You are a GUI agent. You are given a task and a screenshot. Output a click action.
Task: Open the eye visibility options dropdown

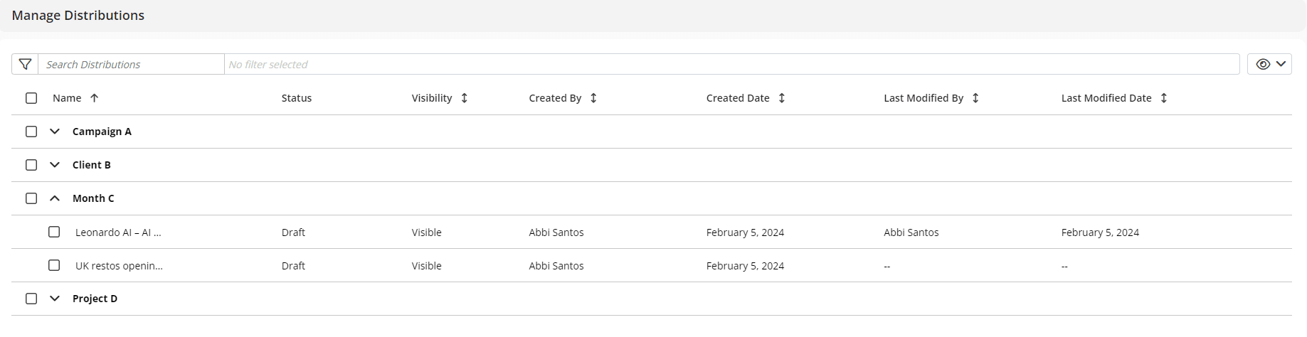tap(1269, 64)
